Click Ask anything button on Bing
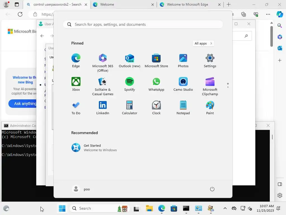 tap(22, 104)
